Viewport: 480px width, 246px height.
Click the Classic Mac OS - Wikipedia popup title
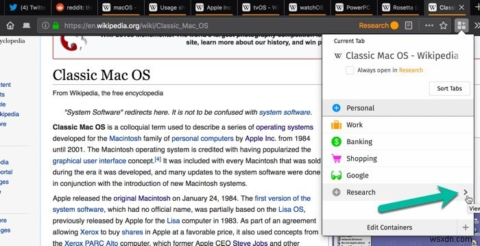pyautogui.click(x=402, y=56)
